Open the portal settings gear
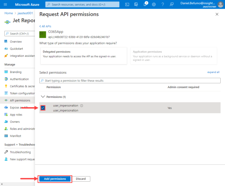225x186 pixels. tap(154, 5)
